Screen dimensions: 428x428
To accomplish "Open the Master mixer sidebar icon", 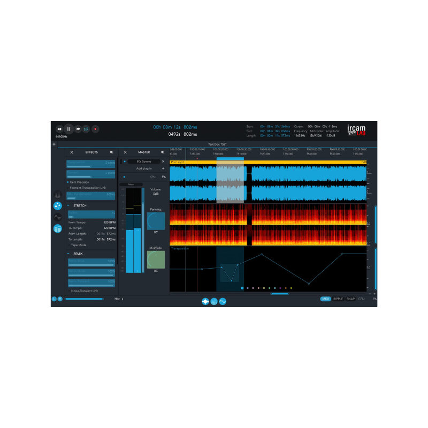I will click(58, 229).
